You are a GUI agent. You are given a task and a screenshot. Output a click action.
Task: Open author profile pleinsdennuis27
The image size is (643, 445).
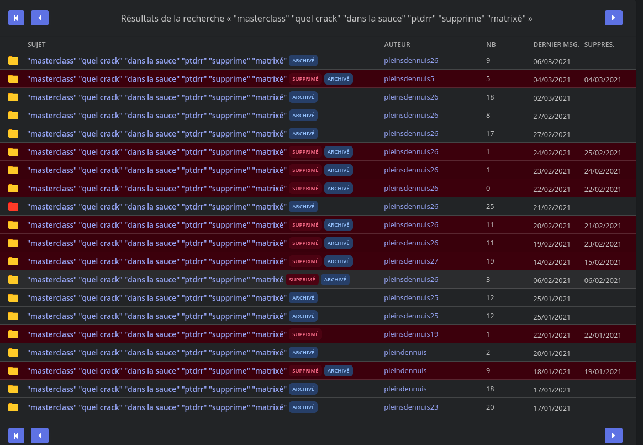pos(411,261)
